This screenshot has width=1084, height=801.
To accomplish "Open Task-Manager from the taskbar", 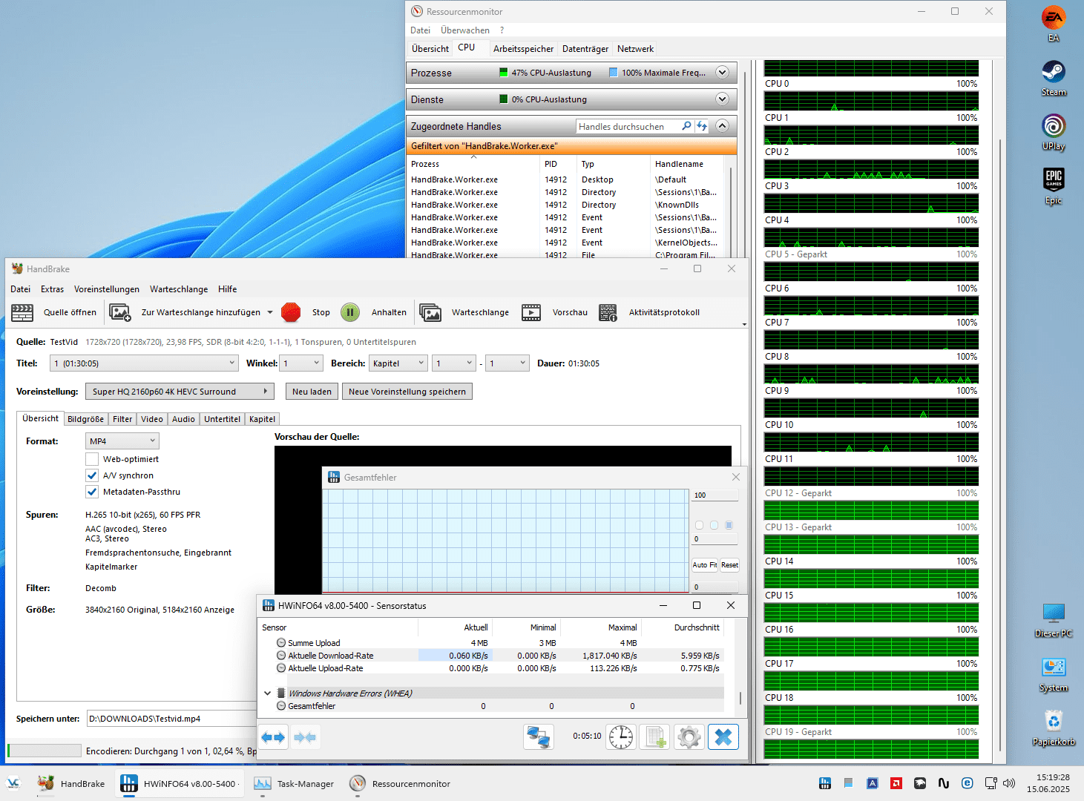I will coord(294,783).
